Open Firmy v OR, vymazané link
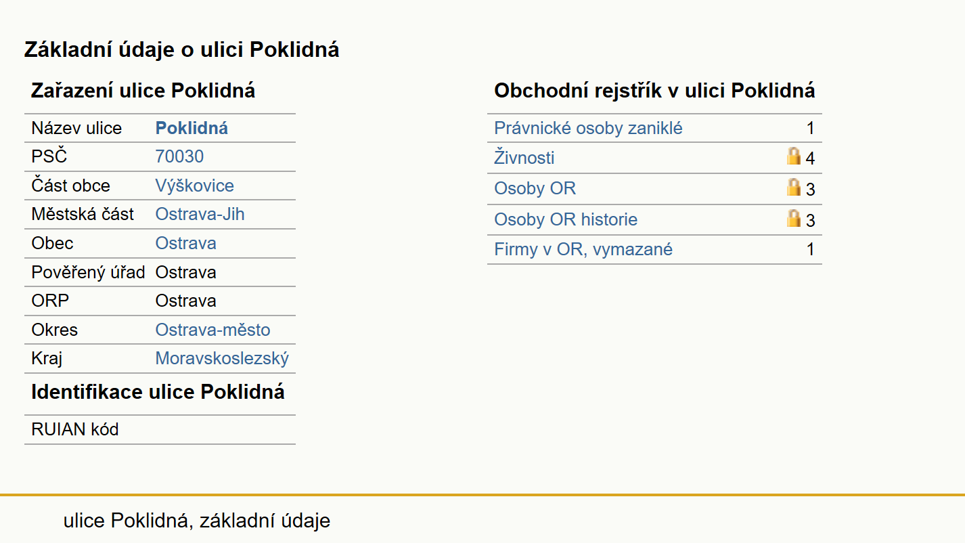 coord(583,249)
